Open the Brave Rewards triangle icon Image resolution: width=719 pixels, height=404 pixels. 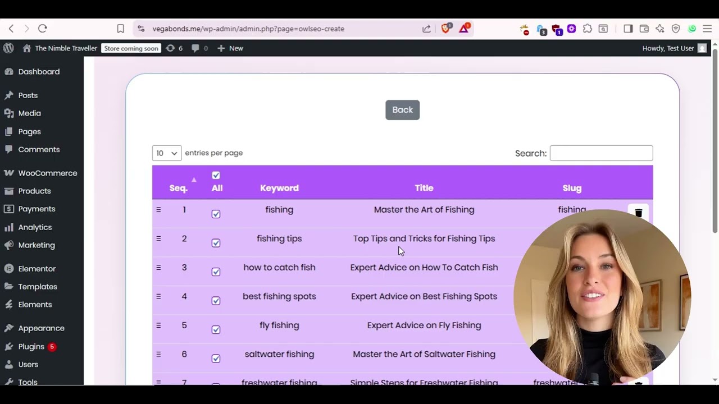coord(464,28)
